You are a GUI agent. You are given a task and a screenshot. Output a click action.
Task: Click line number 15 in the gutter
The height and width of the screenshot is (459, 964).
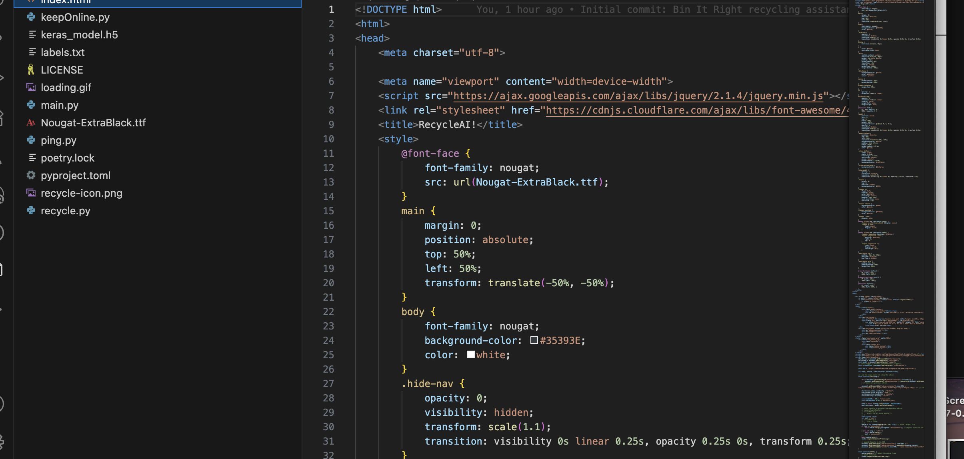pos(328,211)
